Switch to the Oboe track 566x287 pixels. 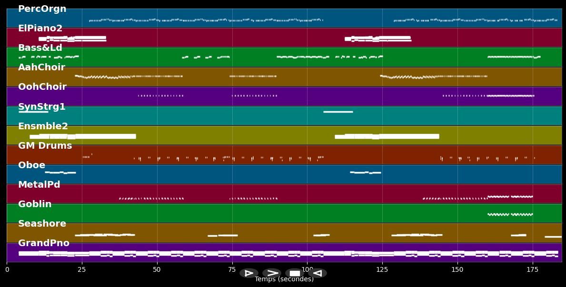click(x=31, y=165)
